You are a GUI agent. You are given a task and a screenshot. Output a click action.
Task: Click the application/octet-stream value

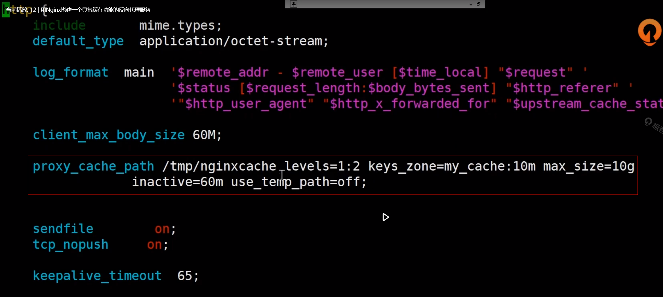pyautogui.click(x=234, y=41)
